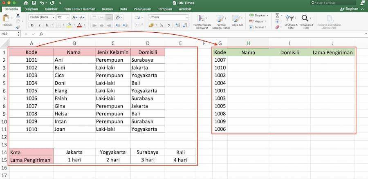Click the Undo arrow icon
Viewport: 368px width, 179px height.
pos(42,3)
